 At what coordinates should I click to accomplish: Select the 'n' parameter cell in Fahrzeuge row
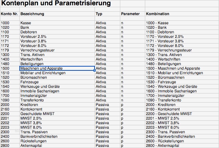click(132, 82)
